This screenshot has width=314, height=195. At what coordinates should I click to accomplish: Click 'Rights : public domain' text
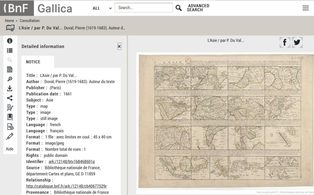click(47, 156)
